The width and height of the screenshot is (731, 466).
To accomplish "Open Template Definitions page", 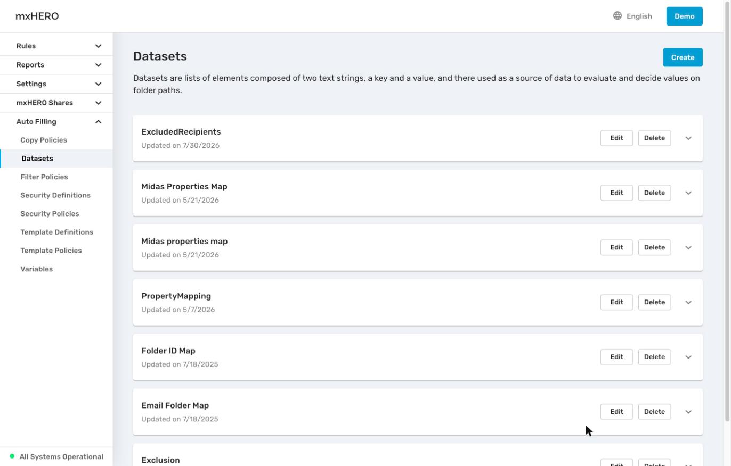I will pos(56,232).
